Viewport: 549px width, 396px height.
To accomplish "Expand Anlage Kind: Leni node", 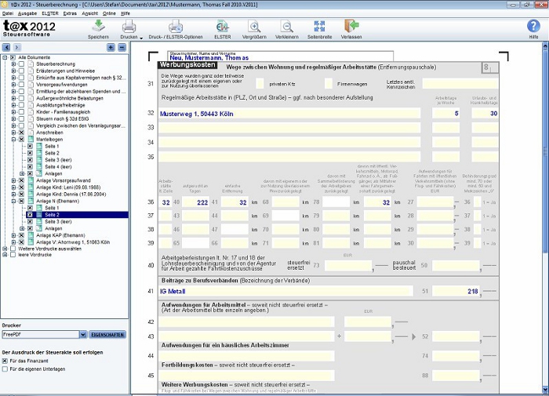I will [x=13, y=187].
